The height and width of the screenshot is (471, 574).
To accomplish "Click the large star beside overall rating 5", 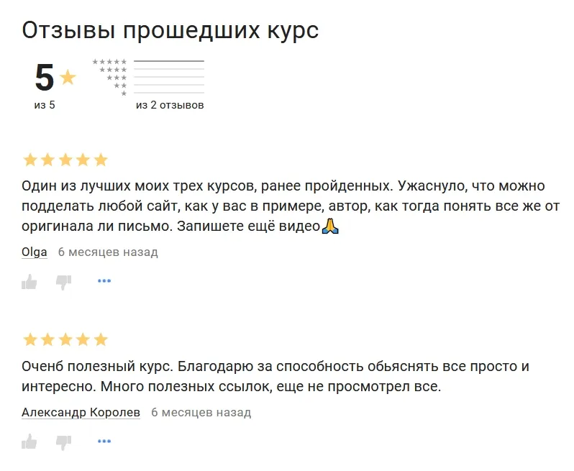I will pos(68,78).
